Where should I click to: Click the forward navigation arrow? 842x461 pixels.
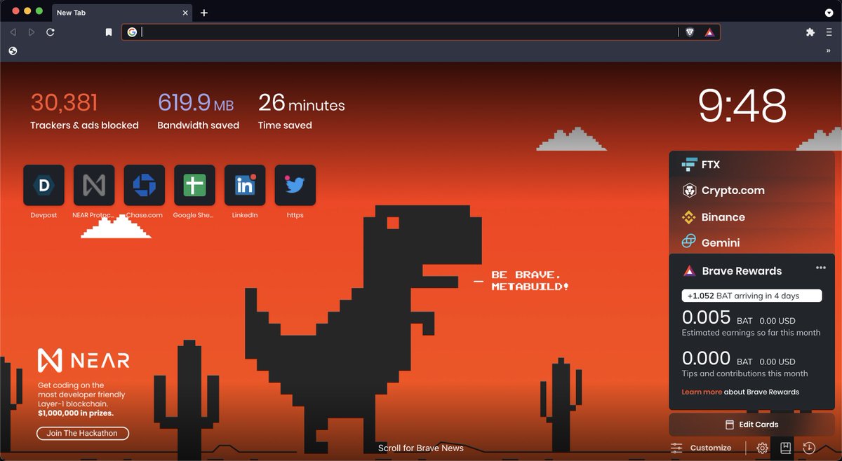[32, 32]
